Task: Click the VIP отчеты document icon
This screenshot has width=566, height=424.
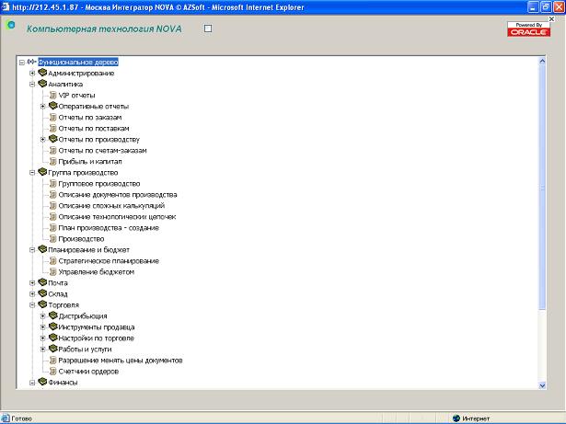Action: point(52,96)
